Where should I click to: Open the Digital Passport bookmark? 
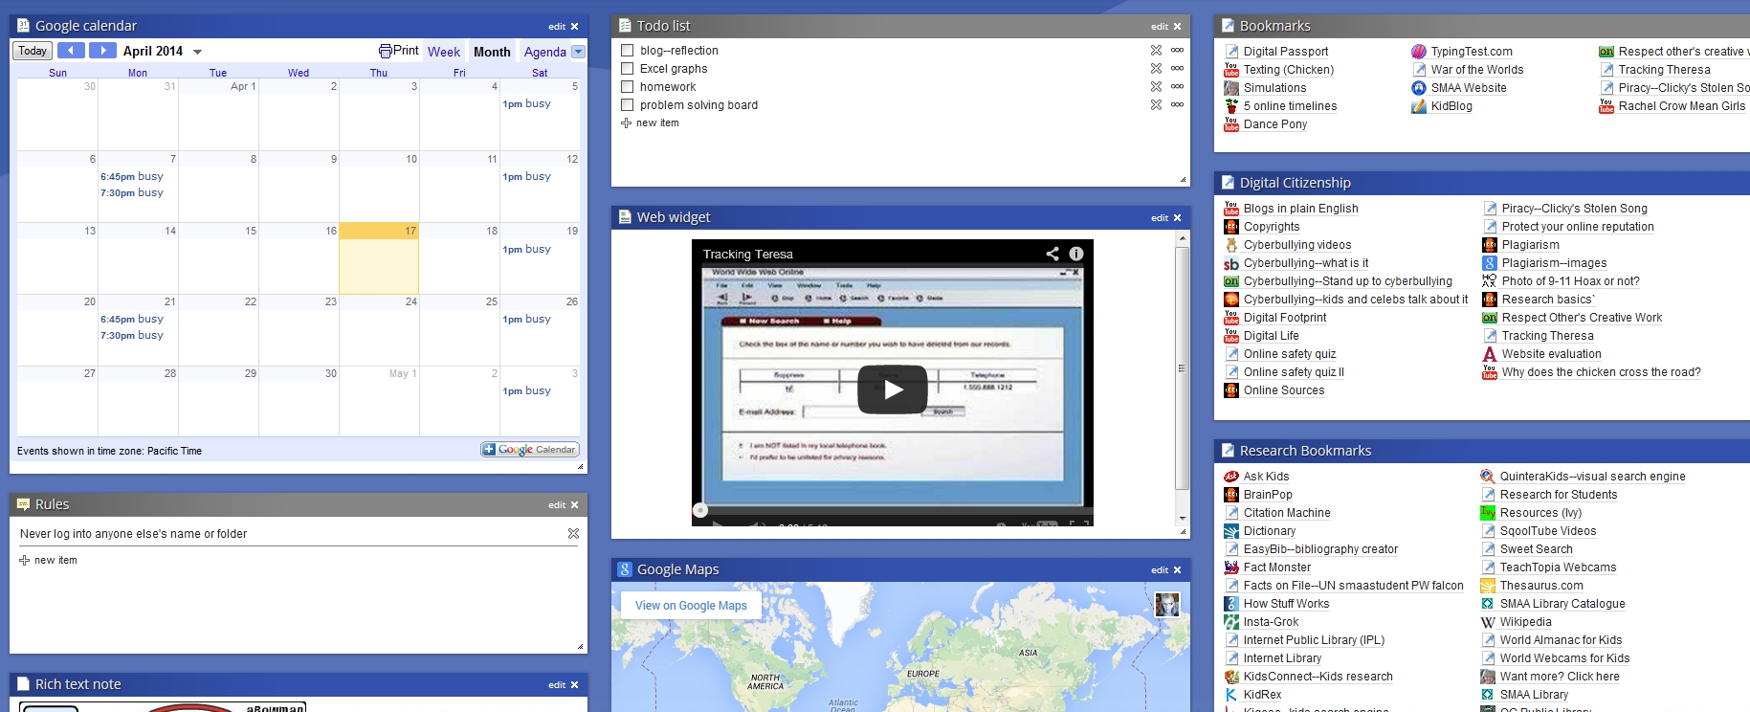[1286, 52]
